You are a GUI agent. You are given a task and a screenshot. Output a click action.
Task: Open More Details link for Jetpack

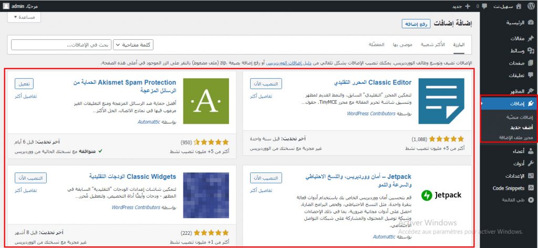261,190
